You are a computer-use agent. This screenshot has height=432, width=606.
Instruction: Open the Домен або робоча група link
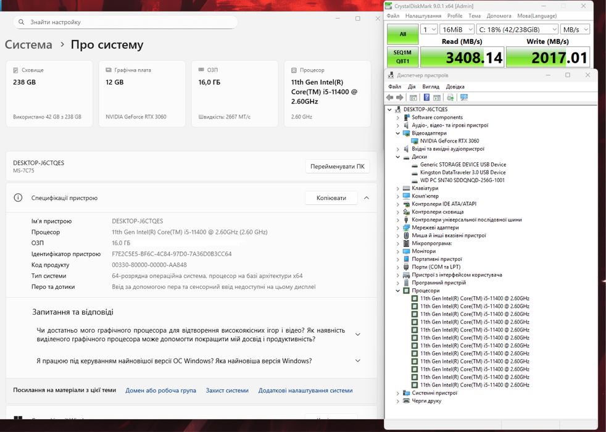click(x=160, y=390)
